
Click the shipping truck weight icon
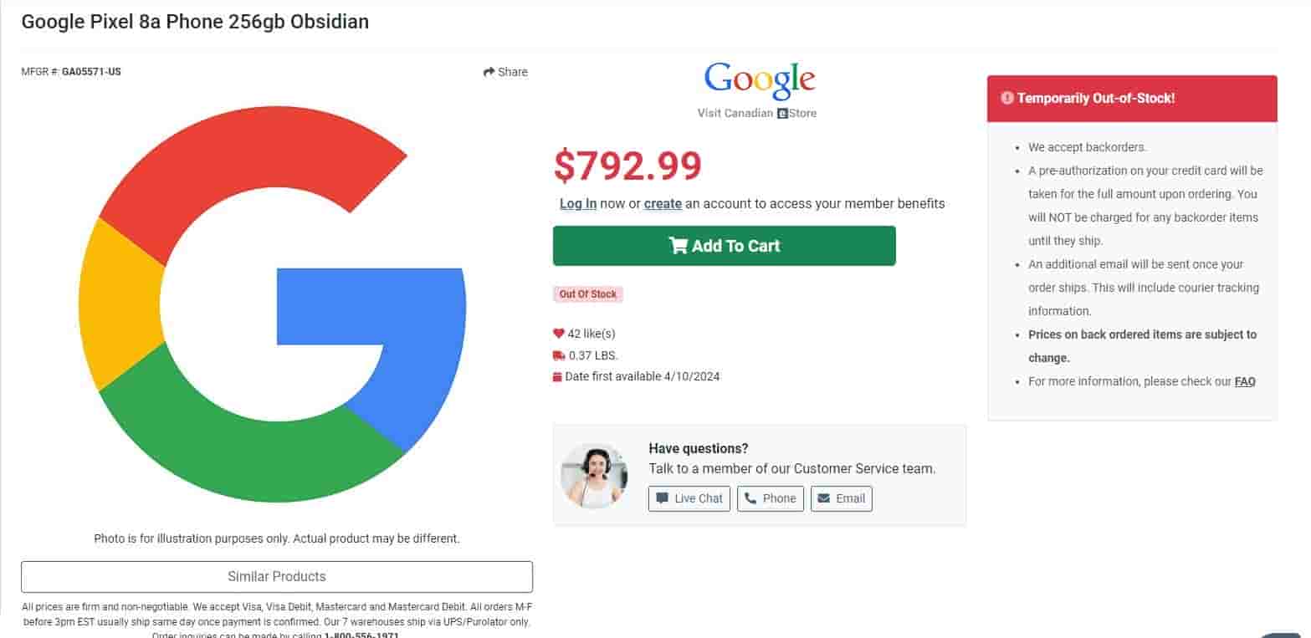tap(559, 355)
